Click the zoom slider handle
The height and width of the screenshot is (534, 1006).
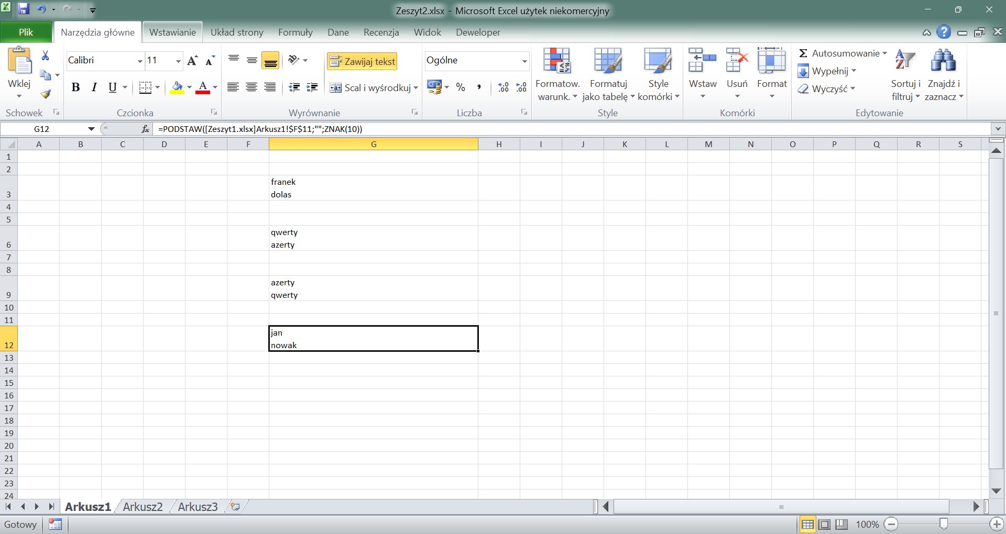(944, 524)
